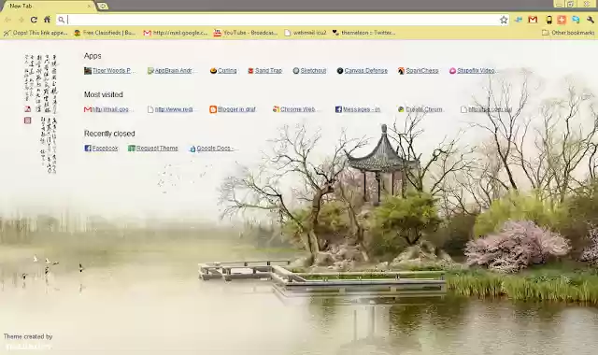The width and height of the screenshot is (598, 355).
Task: Open the themeleon :: Twitter bookmark
Action: (363, 33)
